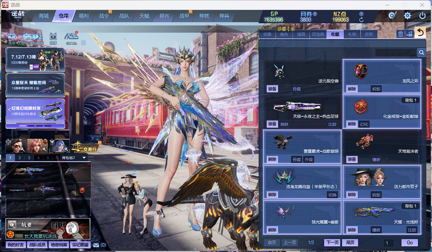Expand more top icons with arrow

click(x=84, y=43)
